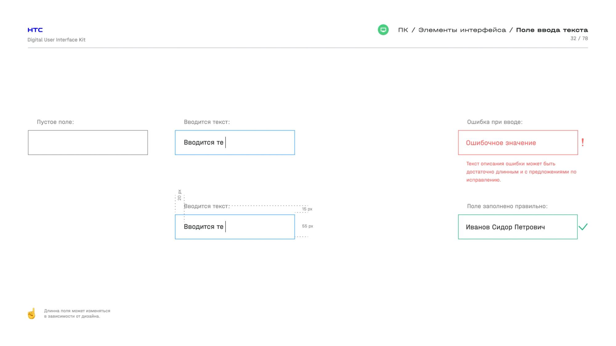The width and height of the screenshot is (616, 346).
Task: Click the Digital User Interface Kit subtitle
Action: click(x=56, y=40)
